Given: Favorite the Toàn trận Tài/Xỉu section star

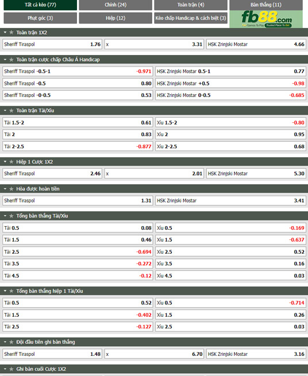Looking at the screenshot, I should [11, 111].
